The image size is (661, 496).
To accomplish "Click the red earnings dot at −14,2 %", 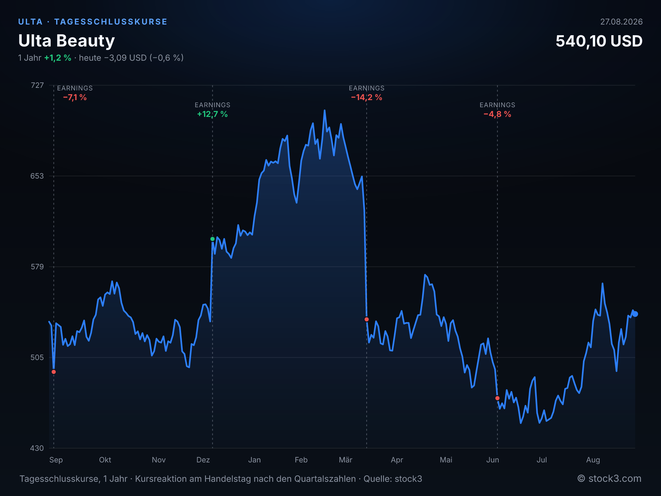I will pos(367,319).
